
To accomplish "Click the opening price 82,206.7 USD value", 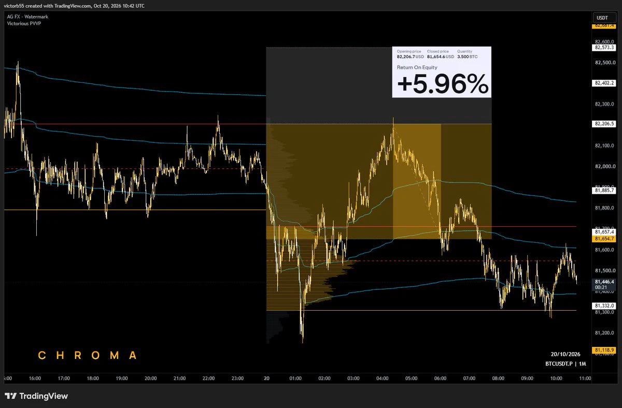I will tap(411, 56).
